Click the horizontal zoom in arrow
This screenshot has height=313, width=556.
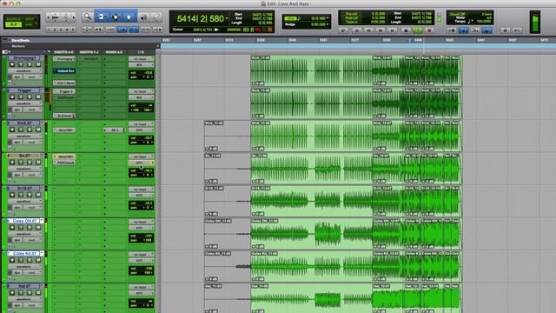click(73, 17)
